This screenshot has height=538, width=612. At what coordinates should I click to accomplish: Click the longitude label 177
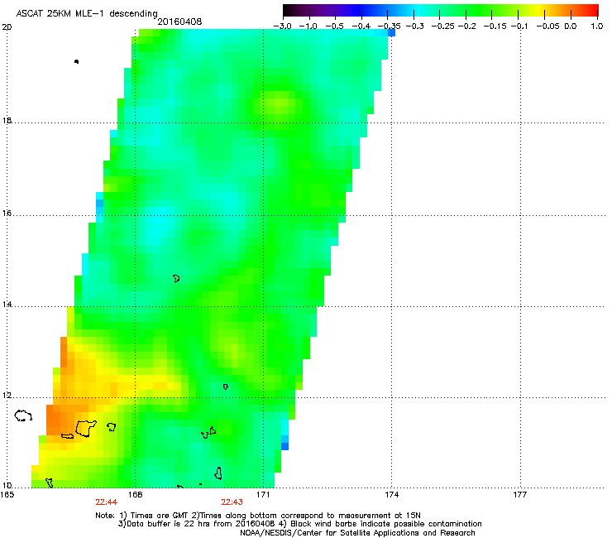[519, 495]
